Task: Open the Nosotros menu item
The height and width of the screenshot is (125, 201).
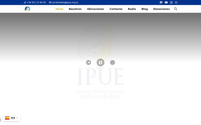Action: click(75, 9)
